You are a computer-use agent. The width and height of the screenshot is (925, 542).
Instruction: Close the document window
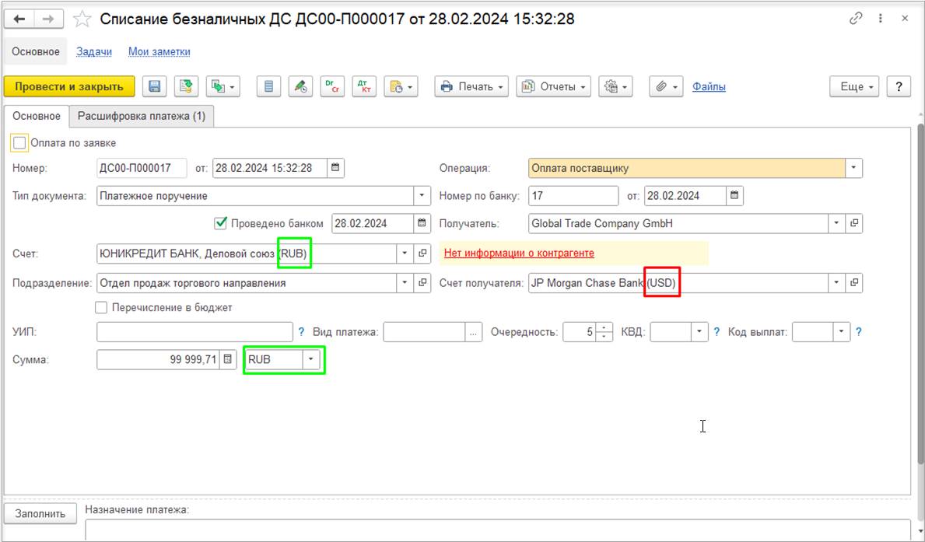pos(905,19)
